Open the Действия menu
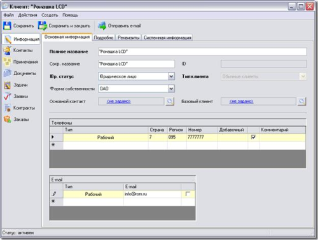318x240 pixels. click(27, 15)
